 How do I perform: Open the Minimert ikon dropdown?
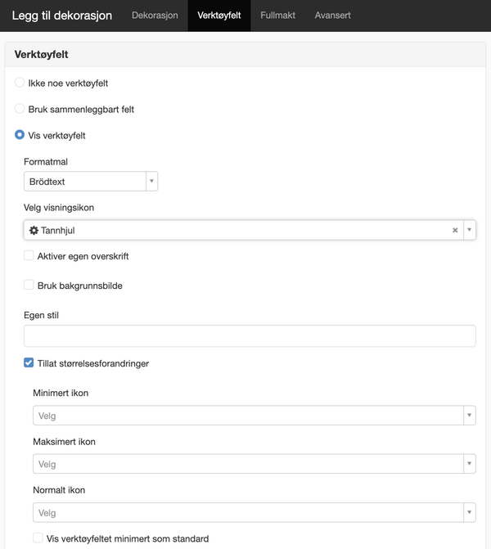coord(255,416)
